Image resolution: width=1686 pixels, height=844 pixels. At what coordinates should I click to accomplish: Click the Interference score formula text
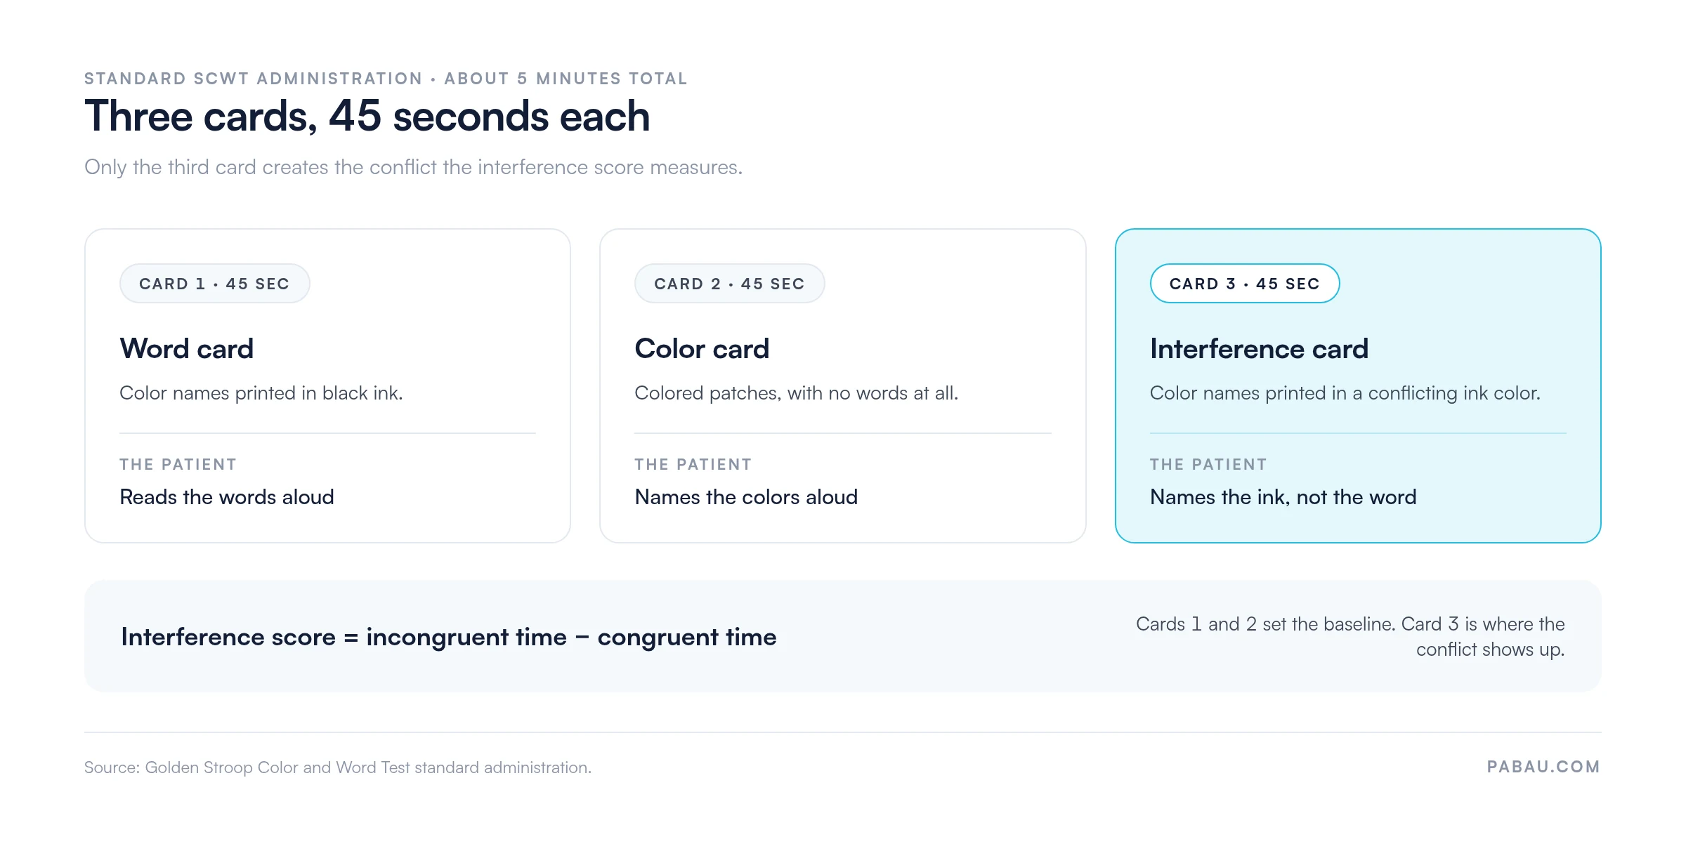coord(449,637)
